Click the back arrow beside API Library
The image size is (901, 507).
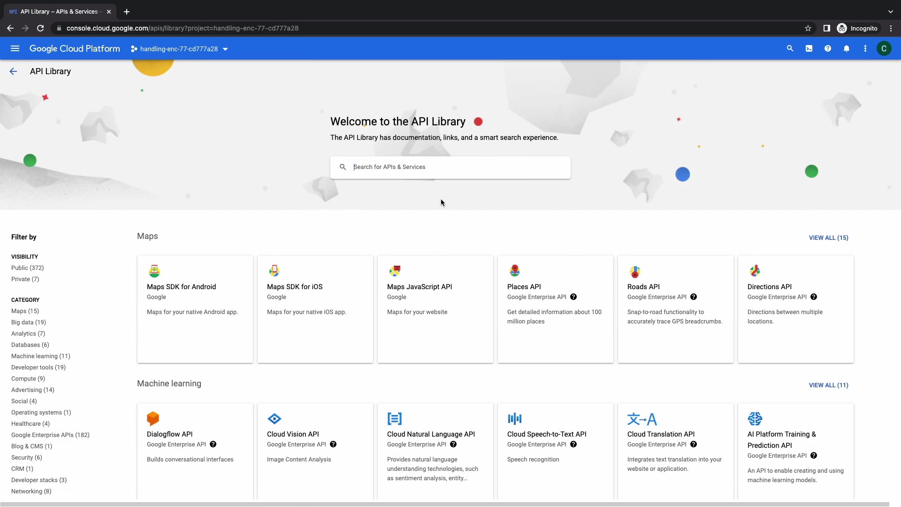[13, 71]
